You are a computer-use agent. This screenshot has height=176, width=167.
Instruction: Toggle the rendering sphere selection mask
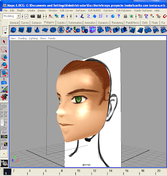coord(113,16)
